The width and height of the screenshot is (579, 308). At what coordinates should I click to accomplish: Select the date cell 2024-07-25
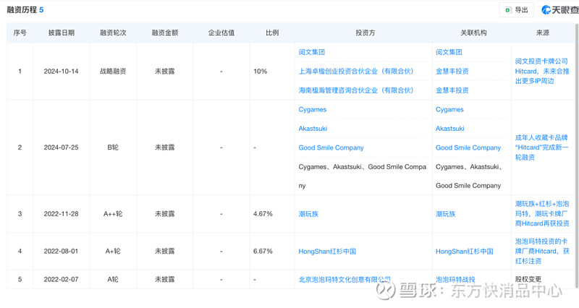click(x=62, y=147)
